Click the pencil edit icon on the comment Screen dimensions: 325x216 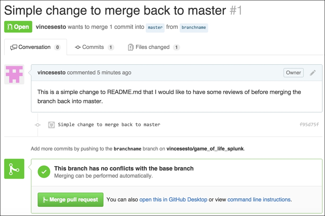[313, 73]
